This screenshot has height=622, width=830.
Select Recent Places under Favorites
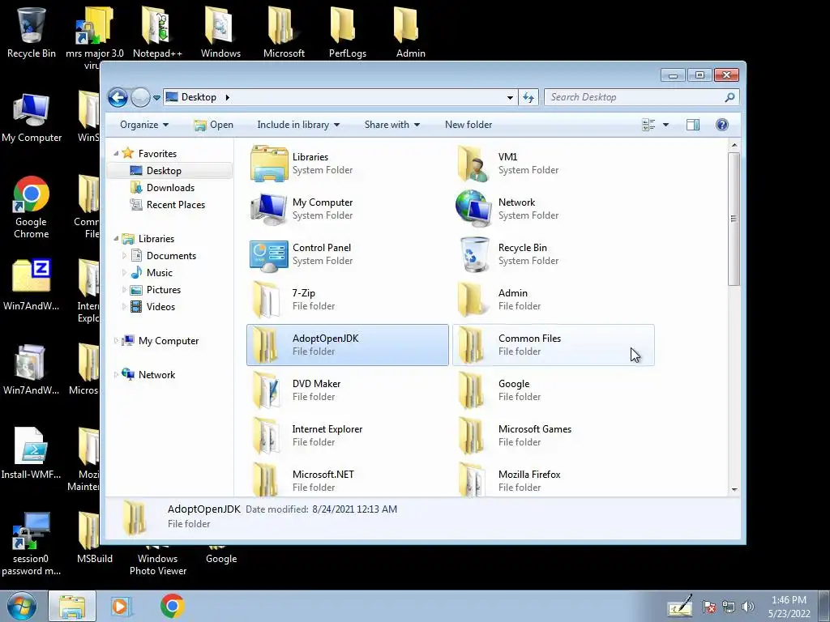click(175, 205)
